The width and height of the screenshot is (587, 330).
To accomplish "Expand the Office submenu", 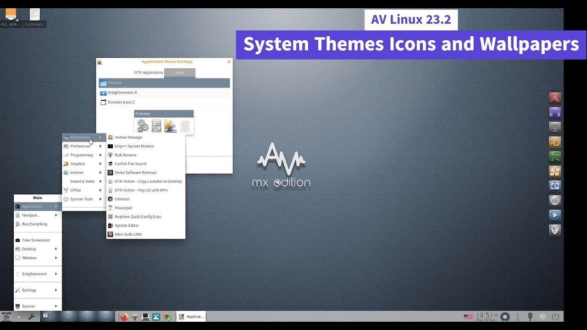I will 83,190.
